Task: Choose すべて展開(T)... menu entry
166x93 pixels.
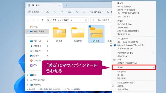Action: 123,39
